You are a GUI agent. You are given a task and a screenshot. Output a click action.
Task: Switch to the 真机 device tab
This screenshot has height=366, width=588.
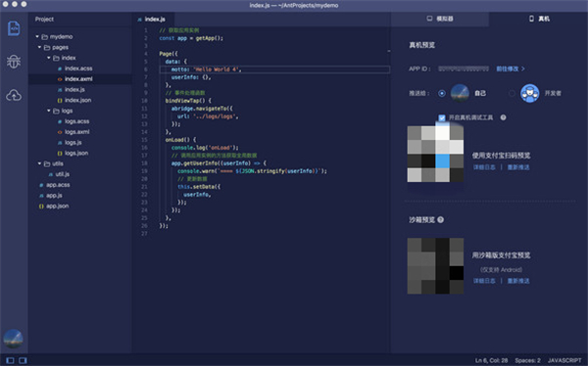(x=539, y=19)
